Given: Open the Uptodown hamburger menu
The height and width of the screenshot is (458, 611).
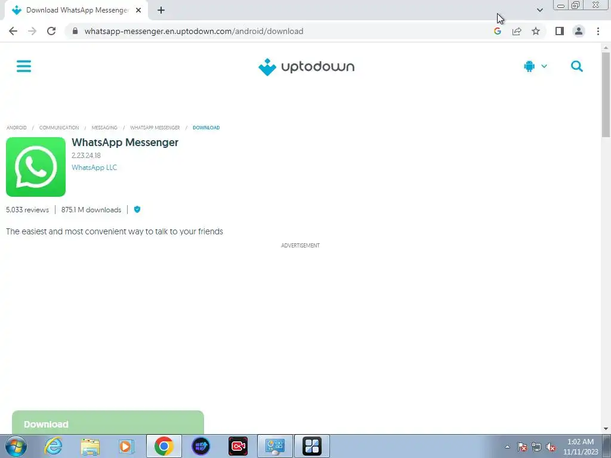Looking at the screenshot, I should click(x=24, y=66).
